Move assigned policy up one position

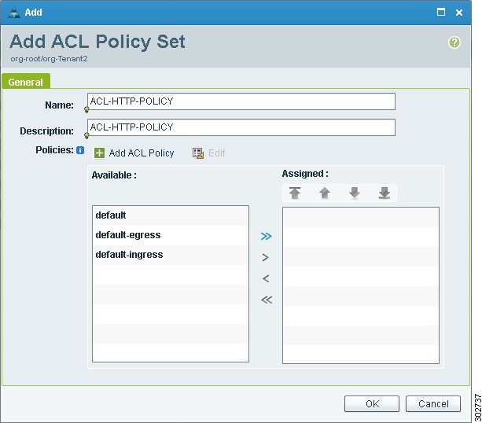coord(325,193)
